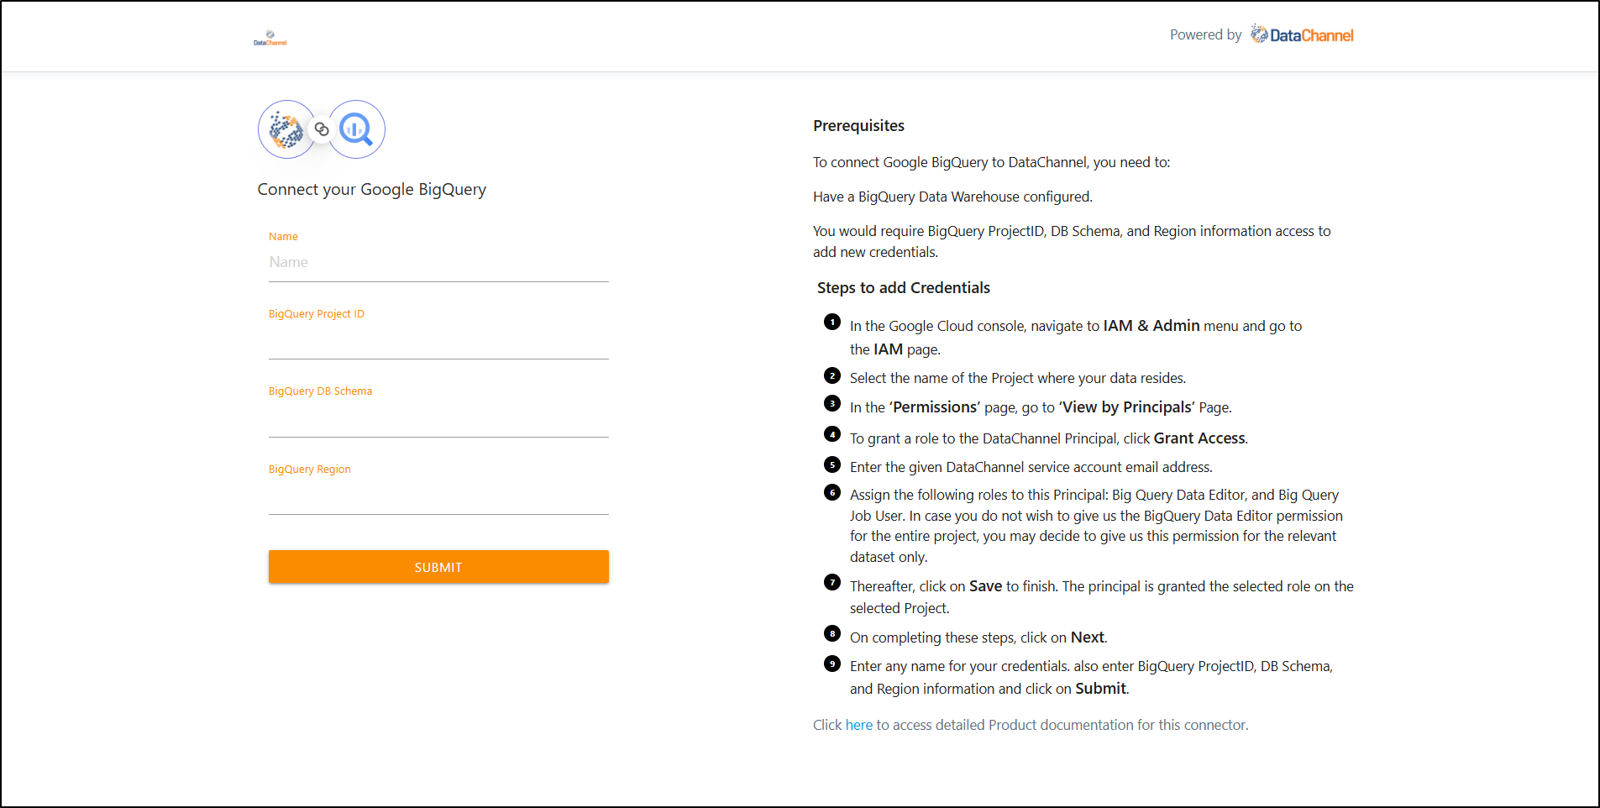
Task: Click the small DataChannel logo in header
Action: tap(270, 39)
